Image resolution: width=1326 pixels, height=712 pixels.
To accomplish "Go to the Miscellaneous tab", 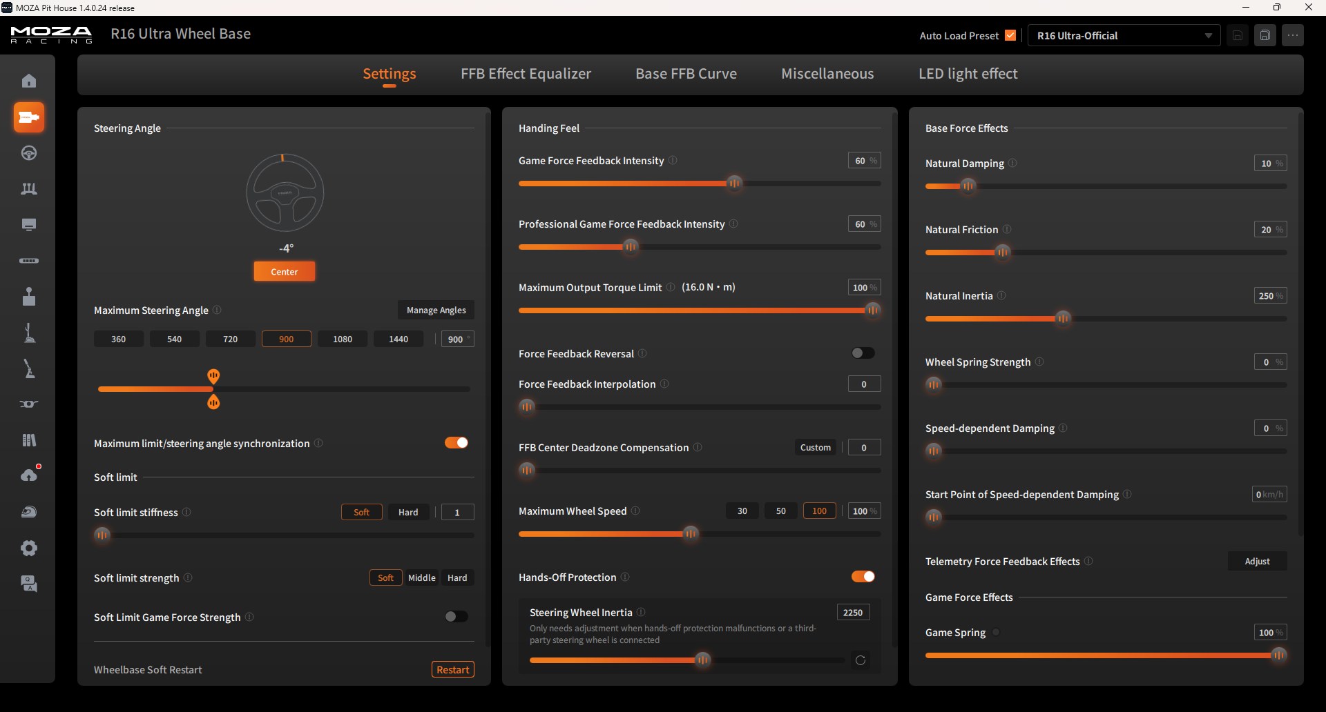I will coord(827,74).
